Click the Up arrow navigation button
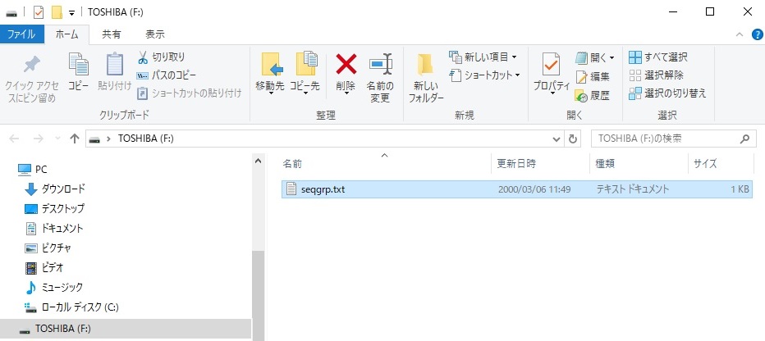Image resolution: width=765 pixels, height=341 pixels. 74,139
